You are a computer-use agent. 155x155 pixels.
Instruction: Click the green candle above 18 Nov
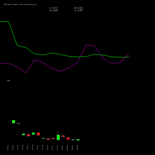click(x=24, y=135)
